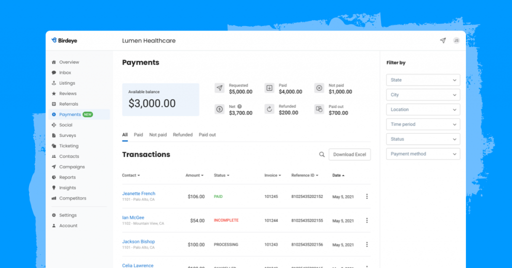512x268 pixels.
Task: Click the Reviews star icon
Action: click(54, 93)
